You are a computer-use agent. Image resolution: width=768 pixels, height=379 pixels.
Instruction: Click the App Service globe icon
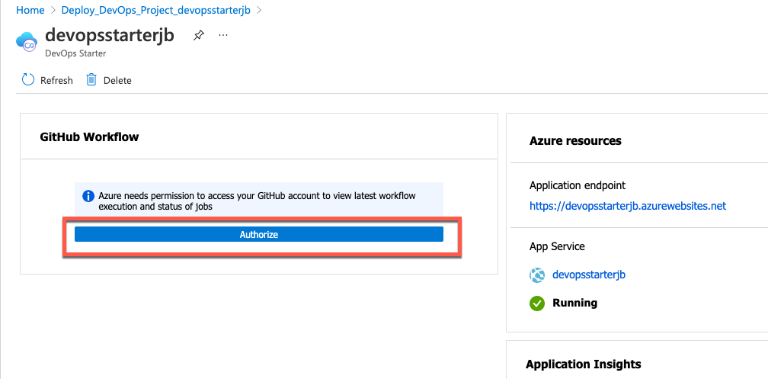pyautogui.click(x=537, y=275)
